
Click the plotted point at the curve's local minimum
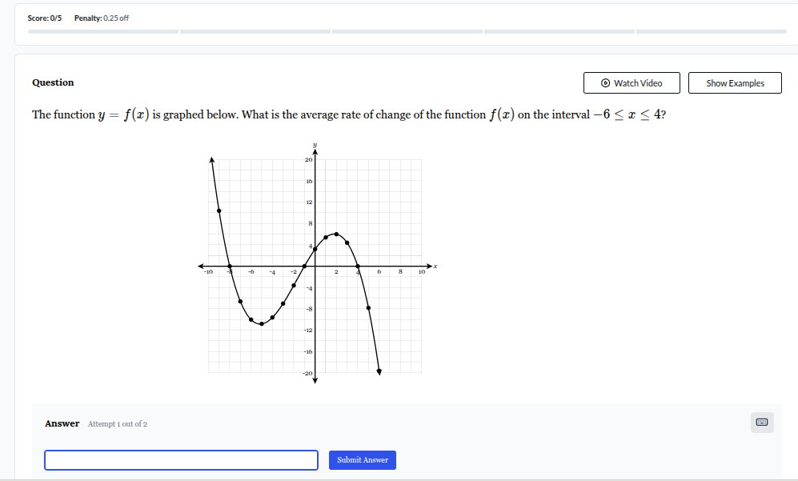pos(262,324)
